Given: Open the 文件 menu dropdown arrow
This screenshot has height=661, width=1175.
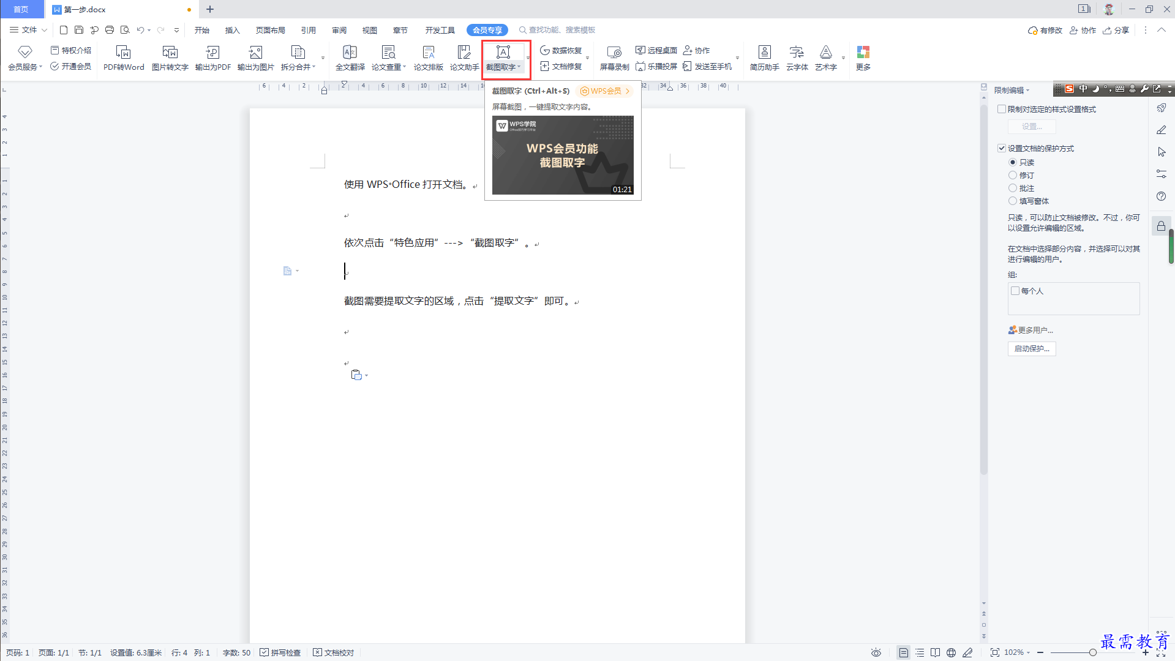Looking at the screenshot, I should (44, 30).
